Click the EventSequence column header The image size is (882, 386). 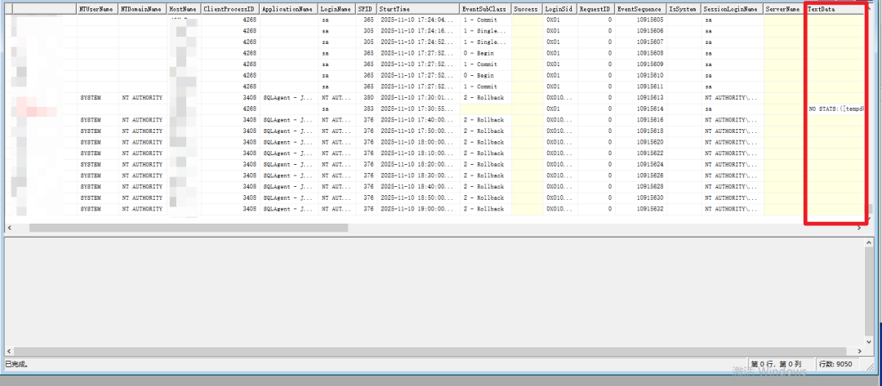coord(640,9)
